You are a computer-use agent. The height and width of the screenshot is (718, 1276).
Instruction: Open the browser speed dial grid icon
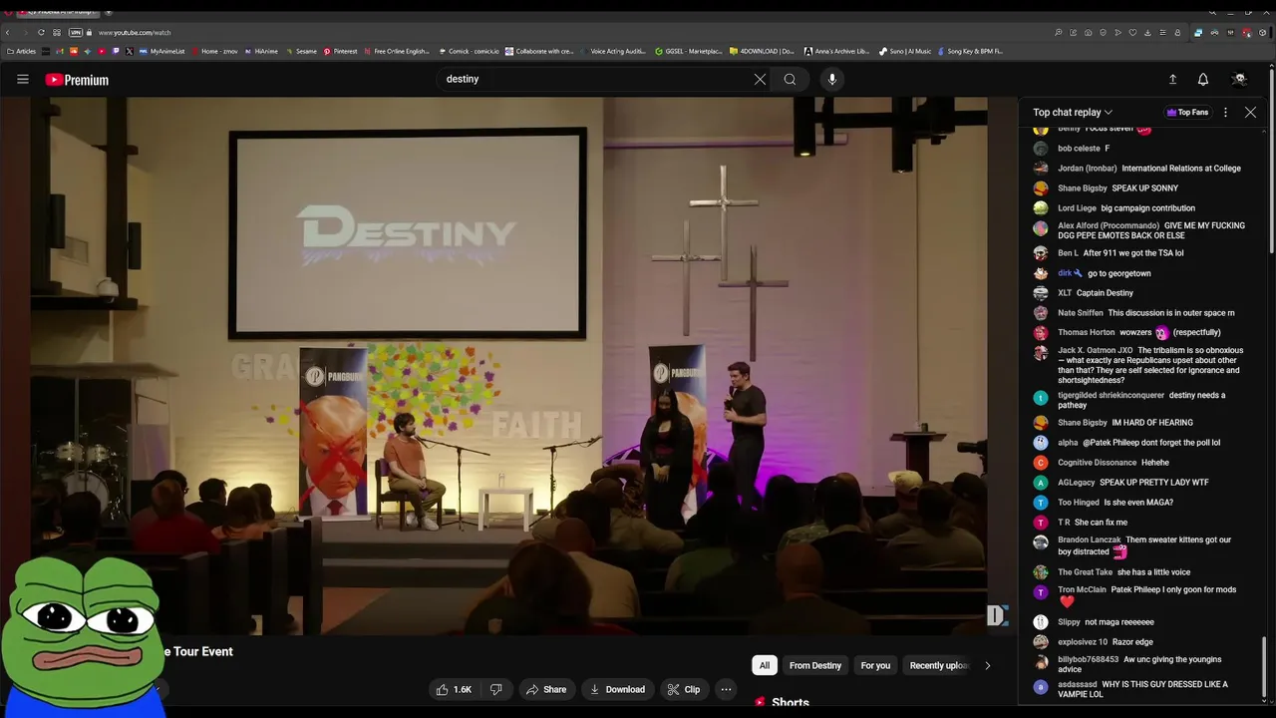coord(57,33)
